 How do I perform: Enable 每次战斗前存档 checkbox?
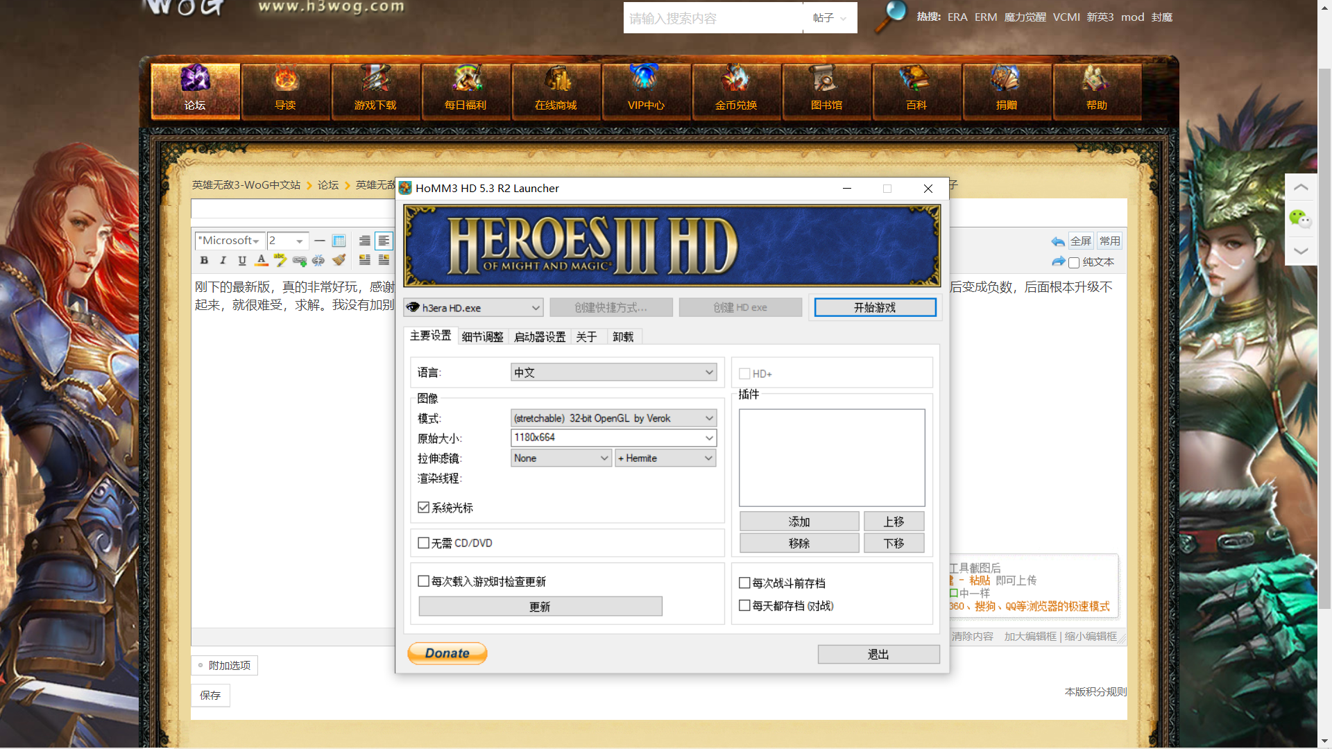click(745, 583)
